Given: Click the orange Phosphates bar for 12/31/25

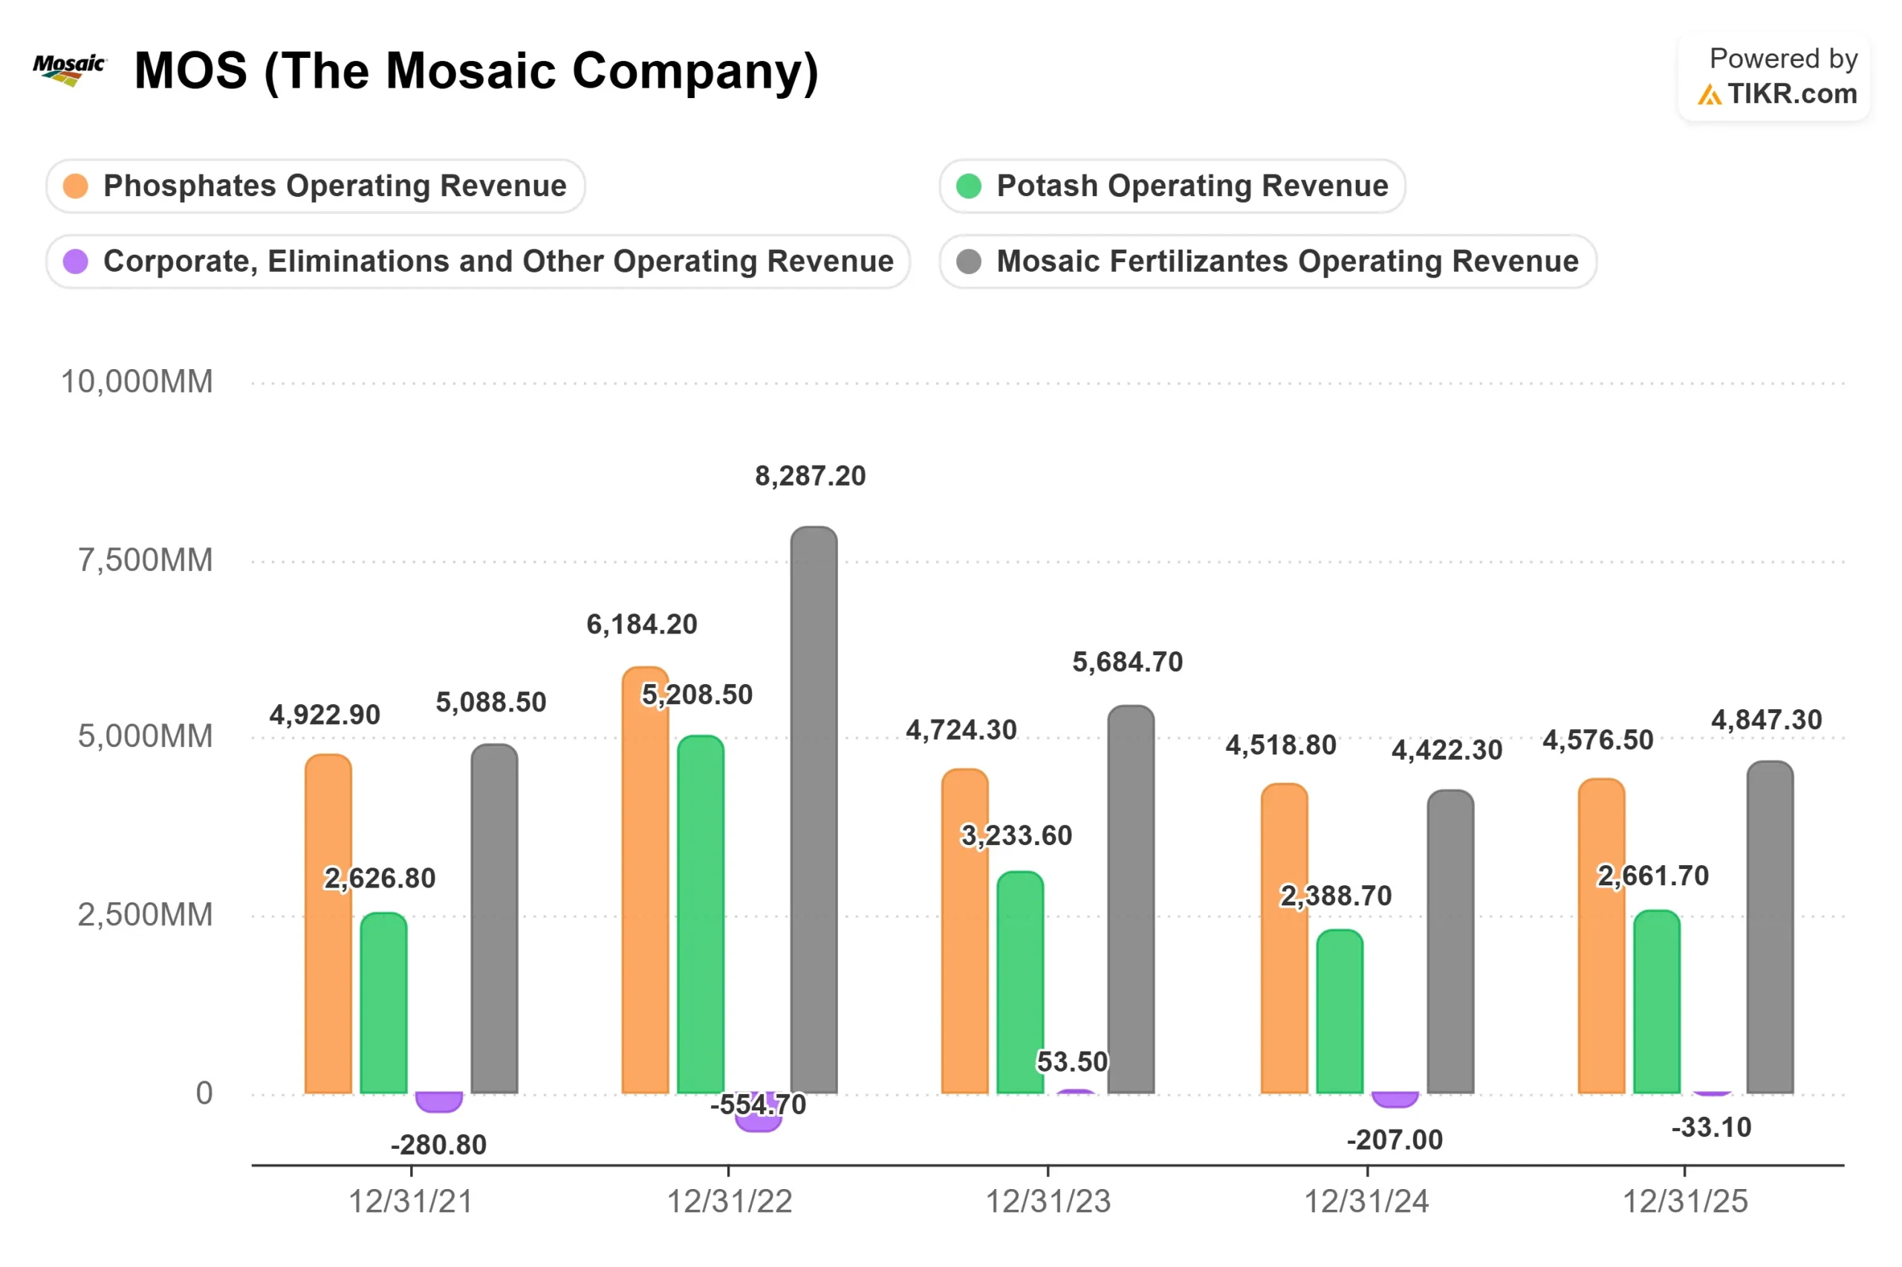Looking at the screenshot, I should pos(1600,936).
